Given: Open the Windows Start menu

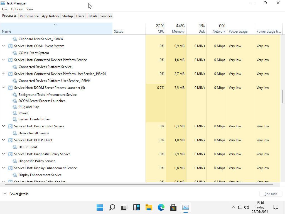Looking at the screenshot, I should 100,207.
